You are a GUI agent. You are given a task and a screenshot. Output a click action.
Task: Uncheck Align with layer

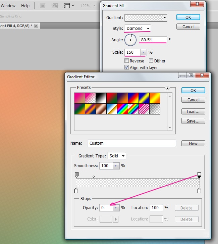click(127, 67)
